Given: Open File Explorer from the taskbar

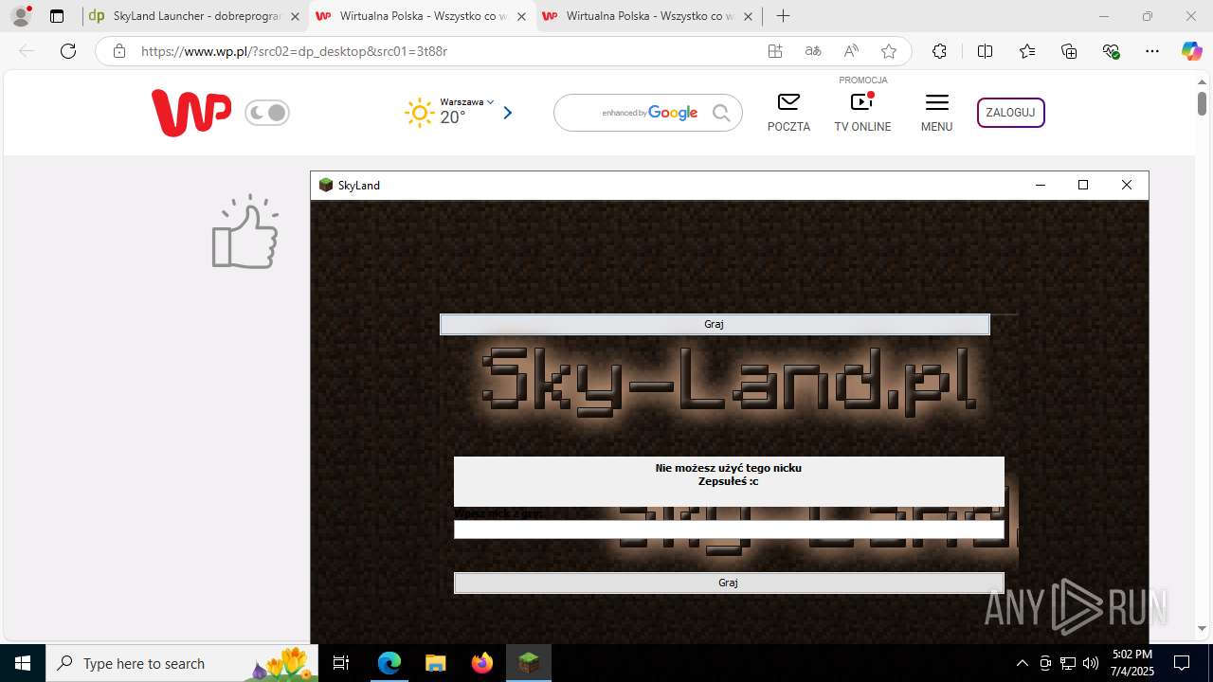Looking at the screenshot, I should [435, 663].
